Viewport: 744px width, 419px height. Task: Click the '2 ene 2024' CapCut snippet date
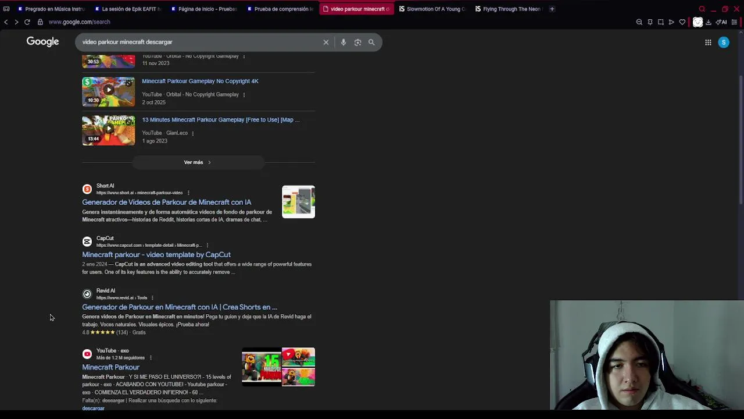pos(95,264)
